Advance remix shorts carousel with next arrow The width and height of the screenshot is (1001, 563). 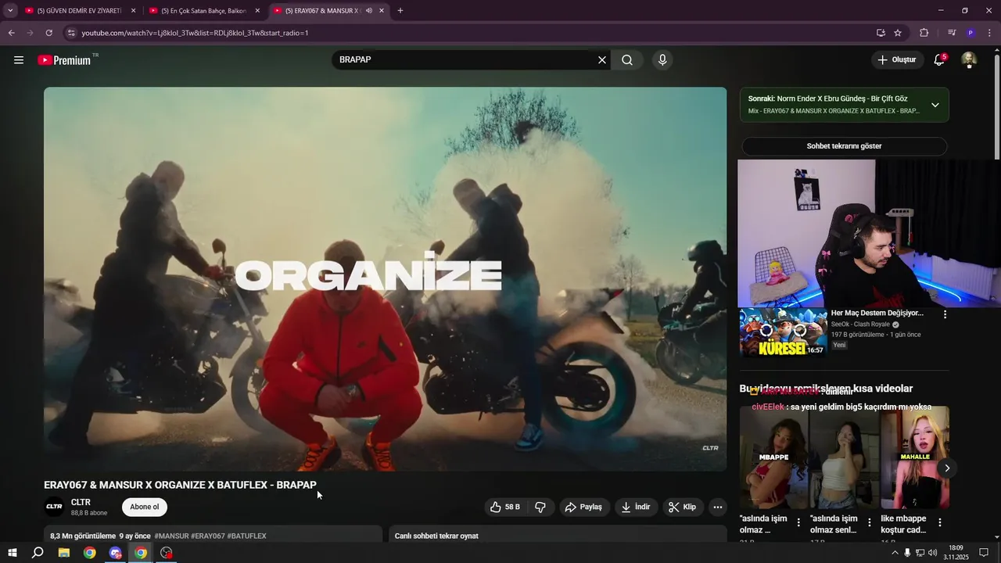tap(946, 468)
